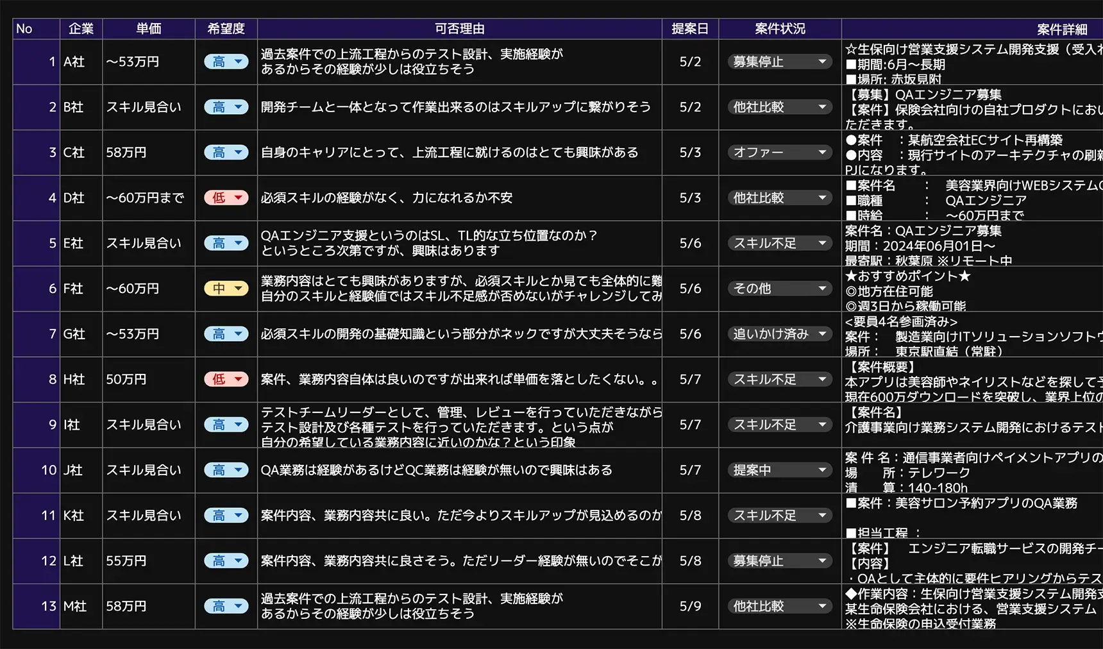
Task: Select the D社 company cell
Action: click(x=81, y=198)
